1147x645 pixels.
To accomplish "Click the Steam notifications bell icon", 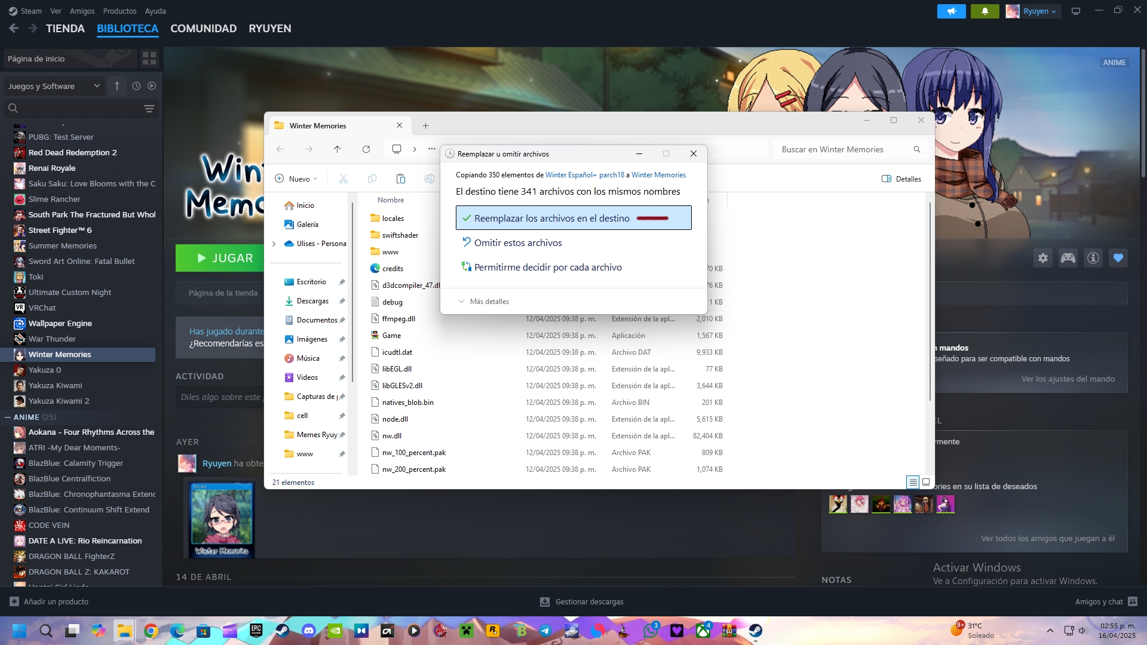I will (985, 11).
